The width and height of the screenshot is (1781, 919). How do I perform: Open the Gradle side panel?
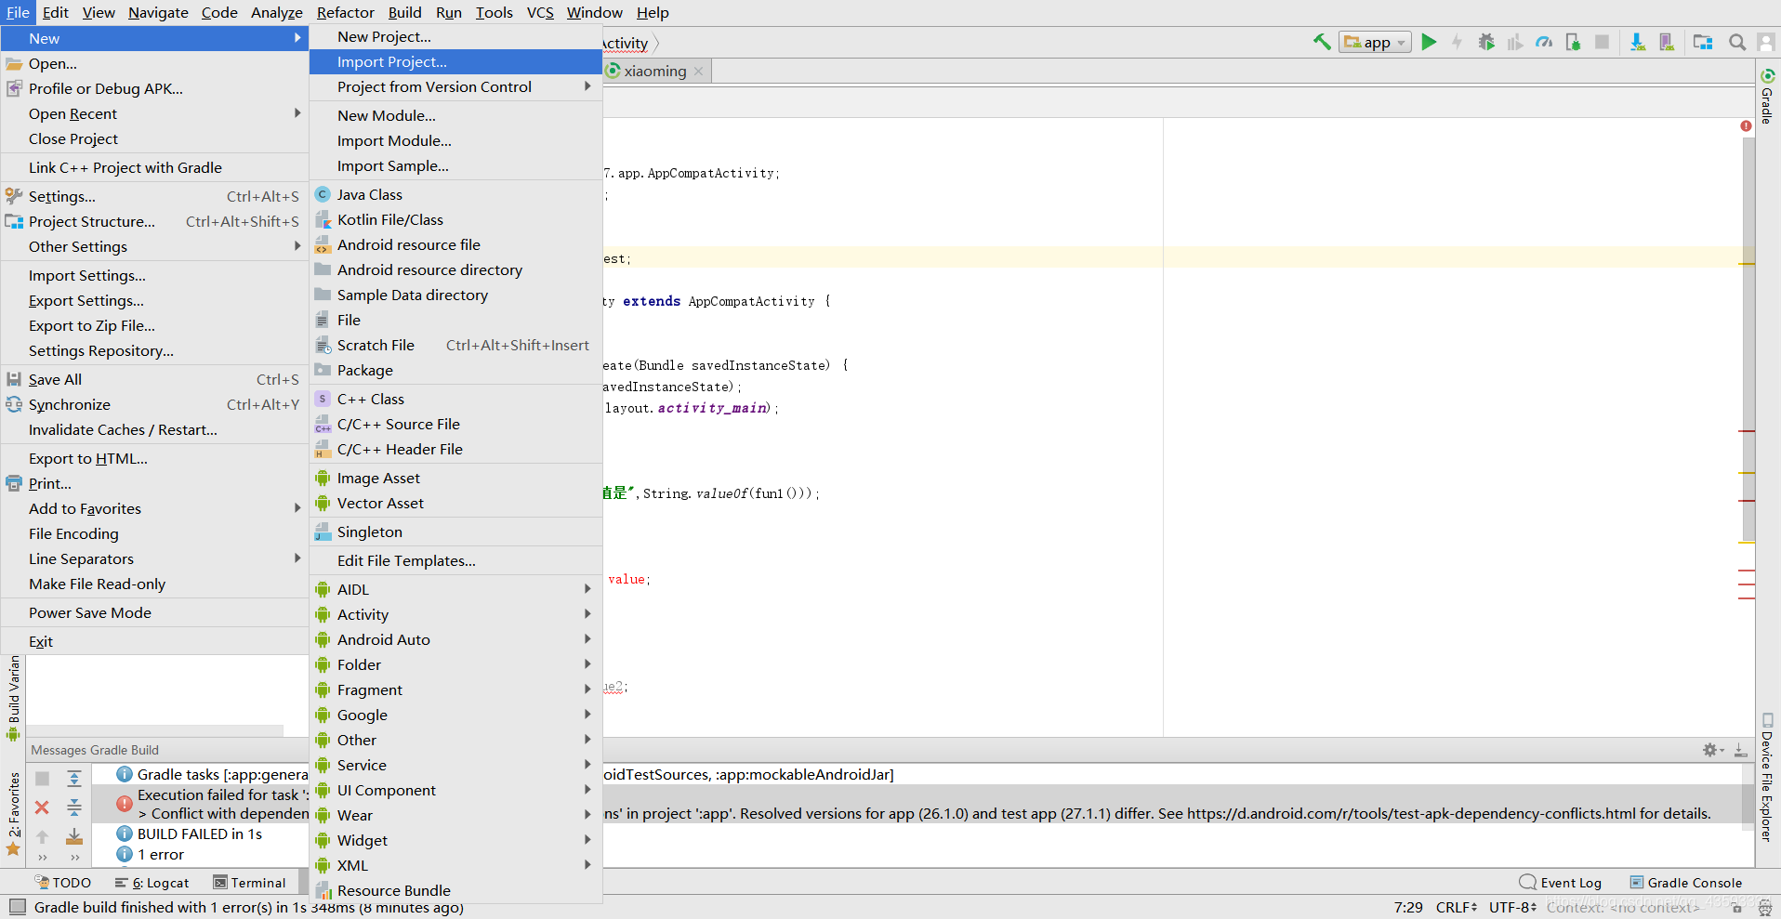coord(1767,96)
